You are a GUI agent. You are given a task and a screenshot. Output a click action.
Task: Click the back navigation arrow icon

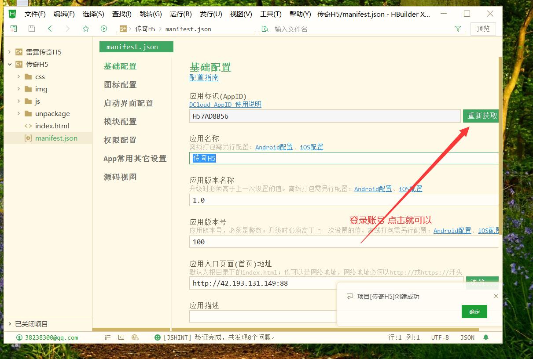[50, 29]
